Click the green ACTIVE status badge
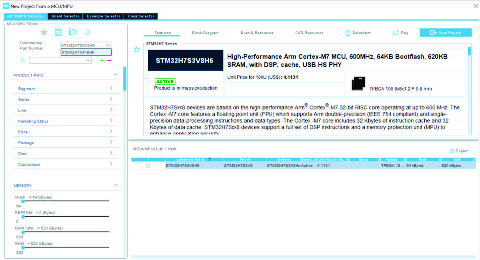 tap(165, 82)
